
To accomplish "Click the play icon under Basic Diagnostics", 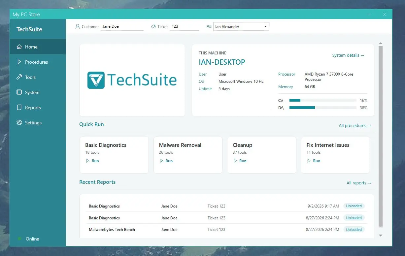I will pyautogui.click(x=87, y=161).
